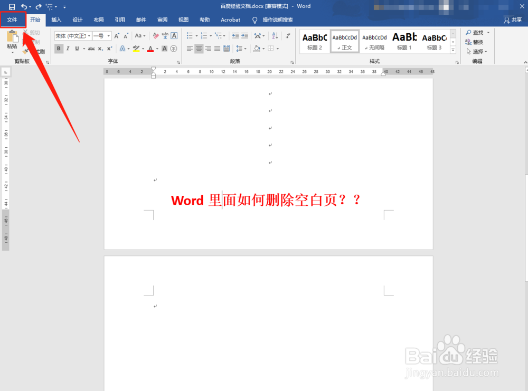Click the lightbulb Tell Me search icon

(x=255, y=20)
